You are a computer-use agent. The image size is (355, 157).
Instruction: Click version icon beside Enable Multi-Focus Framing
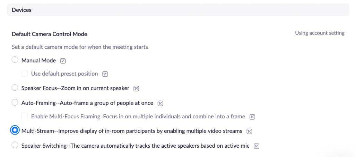[x=252, y=117]
